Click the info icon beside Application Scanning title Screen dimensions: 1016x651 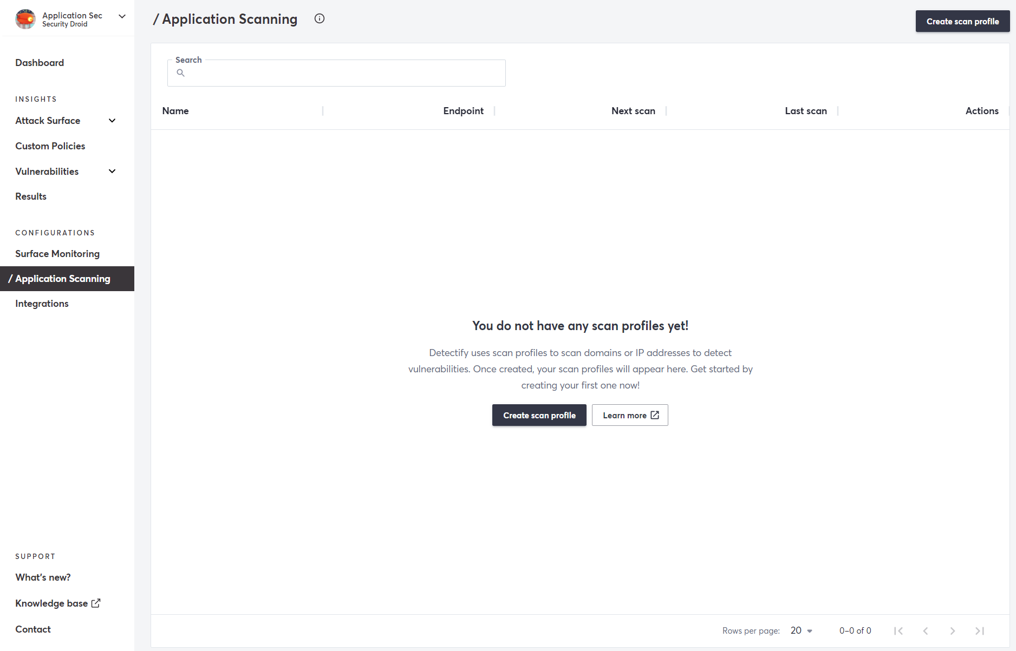click(320, 18)
